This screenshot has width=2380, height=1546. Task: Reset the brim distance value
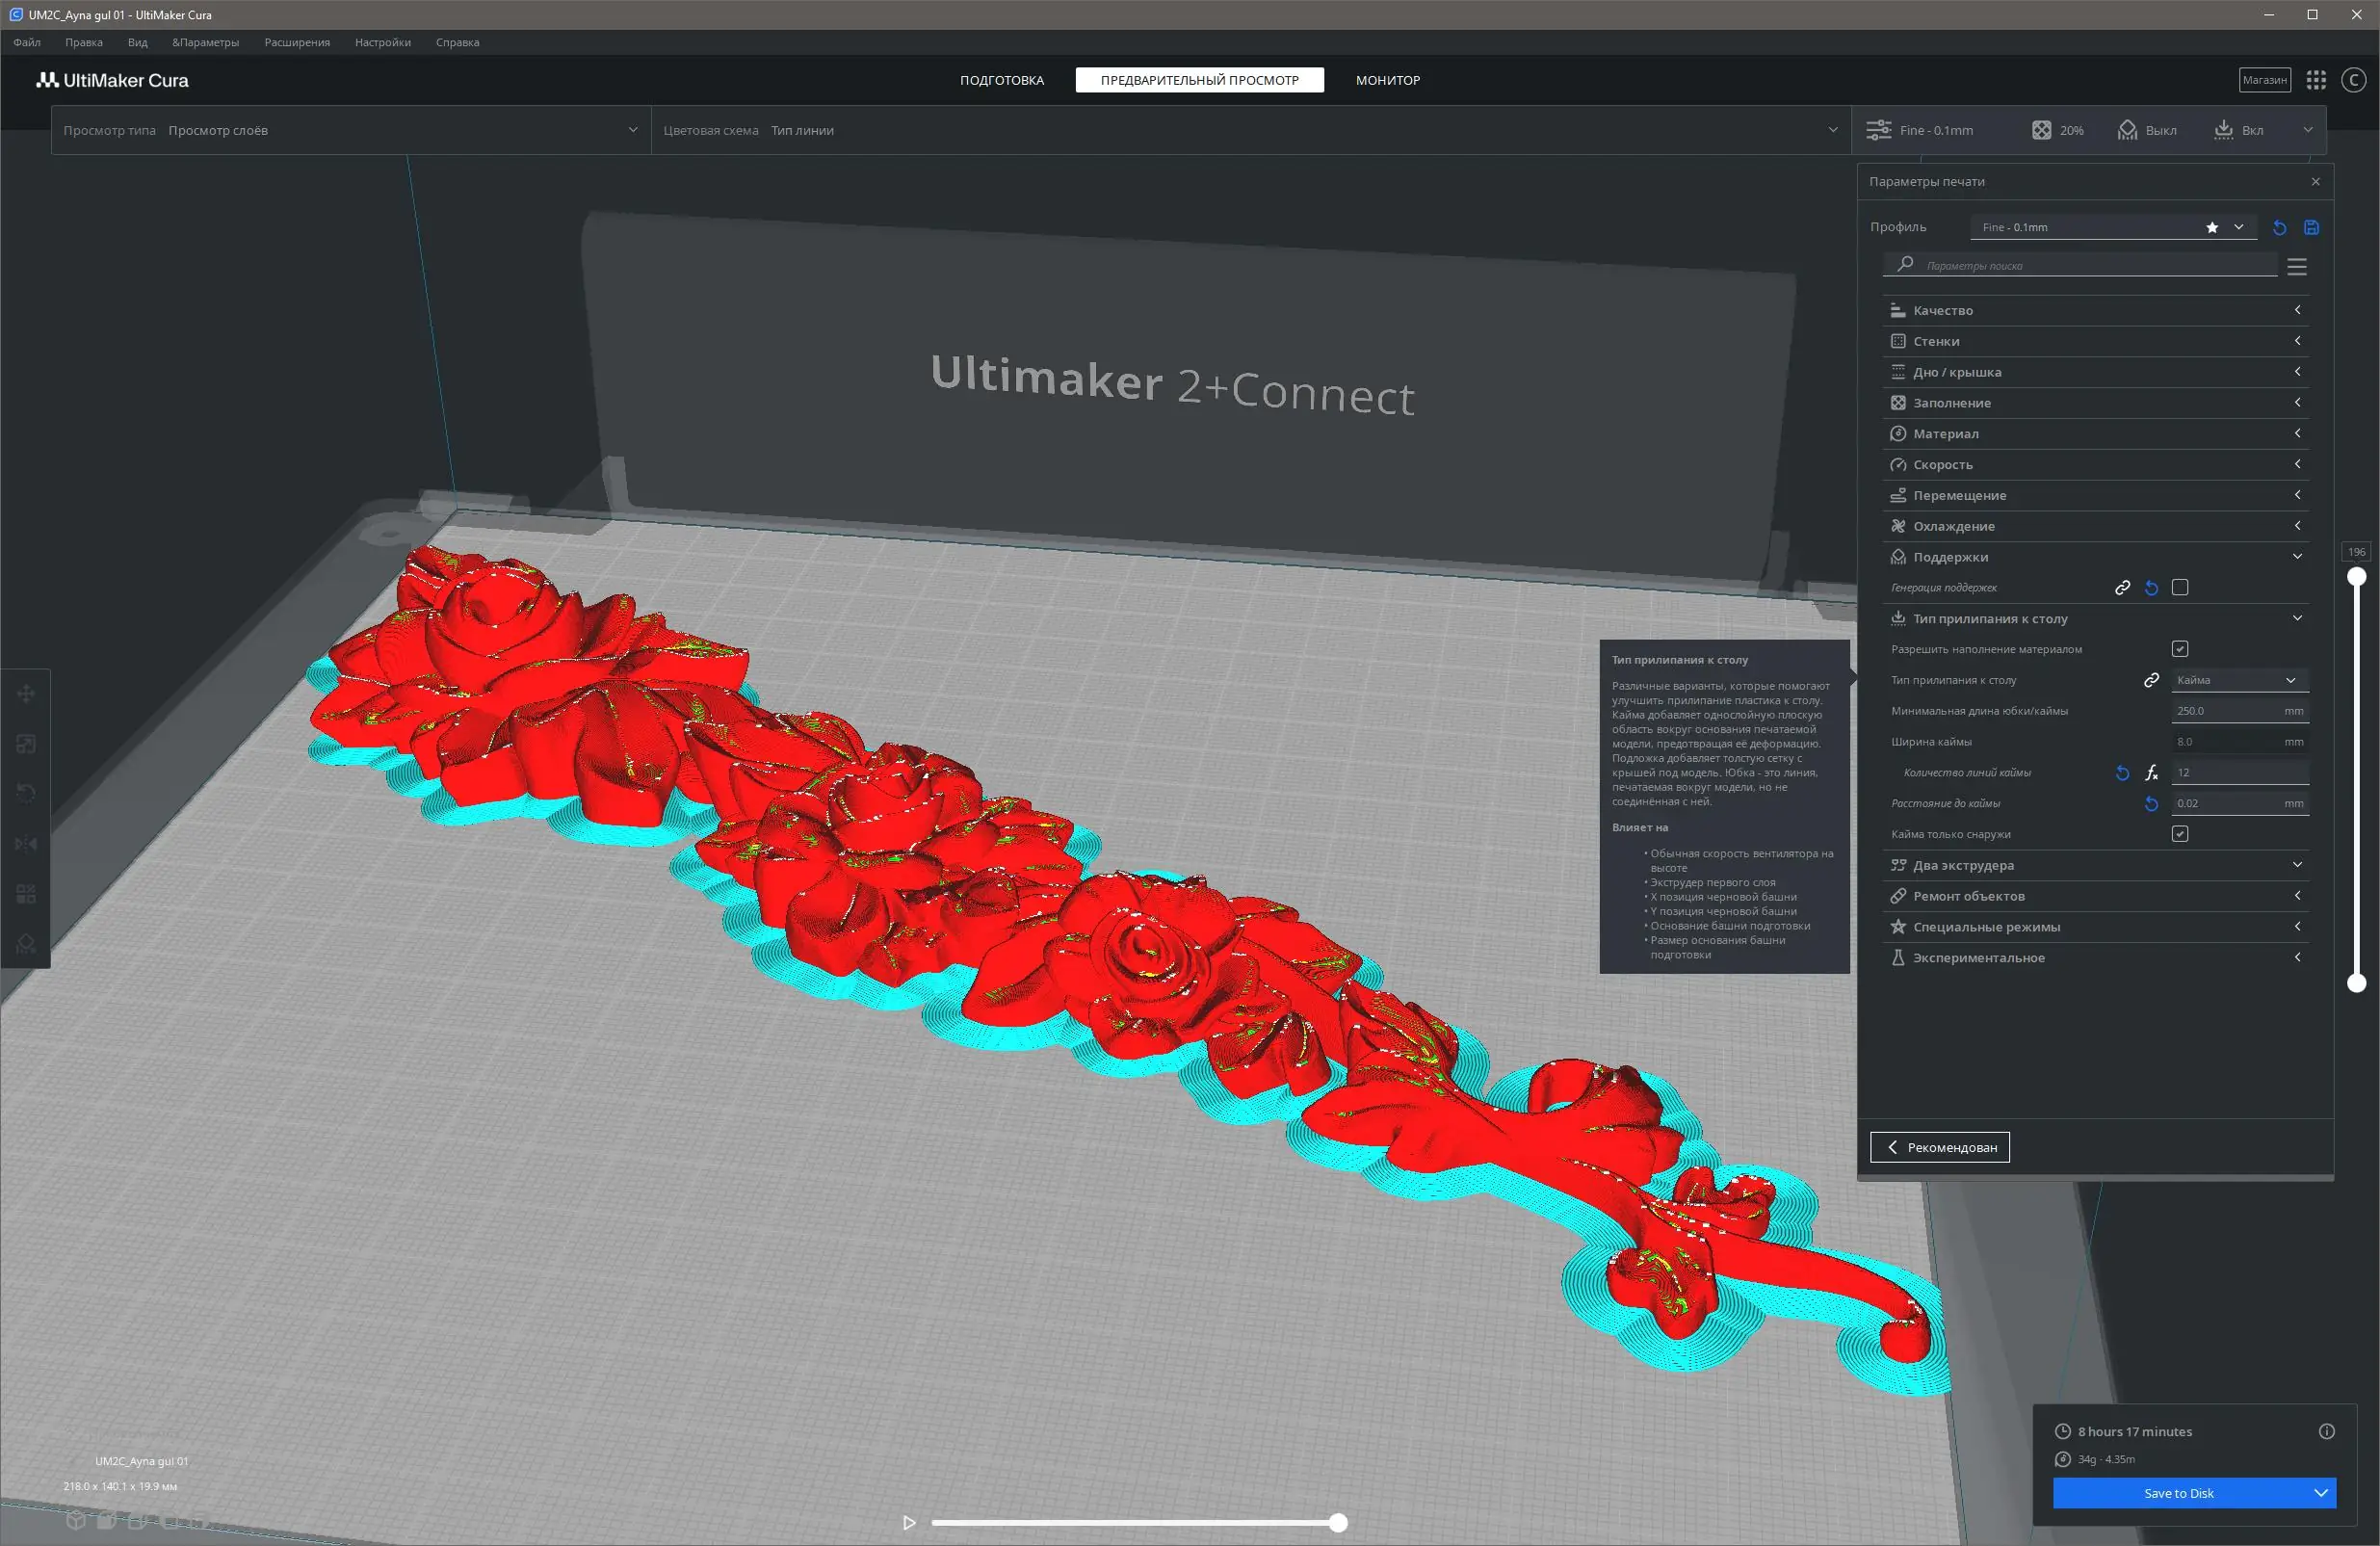tap(2152, 804)
